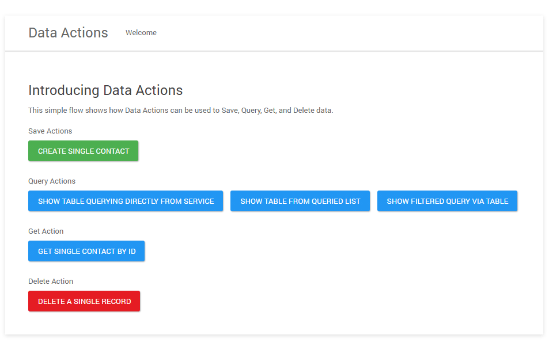The width and height of the screenshot is (549, 350).
Task: Click the blue Get Action button
Action: click(86, 251)
